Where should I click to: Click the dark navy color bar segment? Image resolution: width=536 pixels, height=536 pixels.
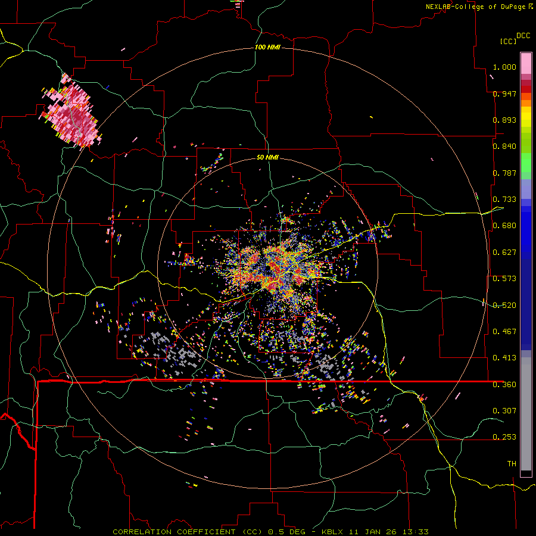[526, 304]
